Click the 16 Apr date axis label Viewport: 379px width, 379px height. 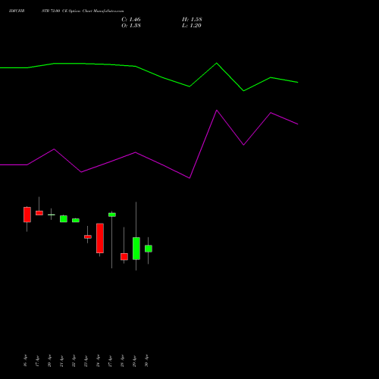click(25, 361)
